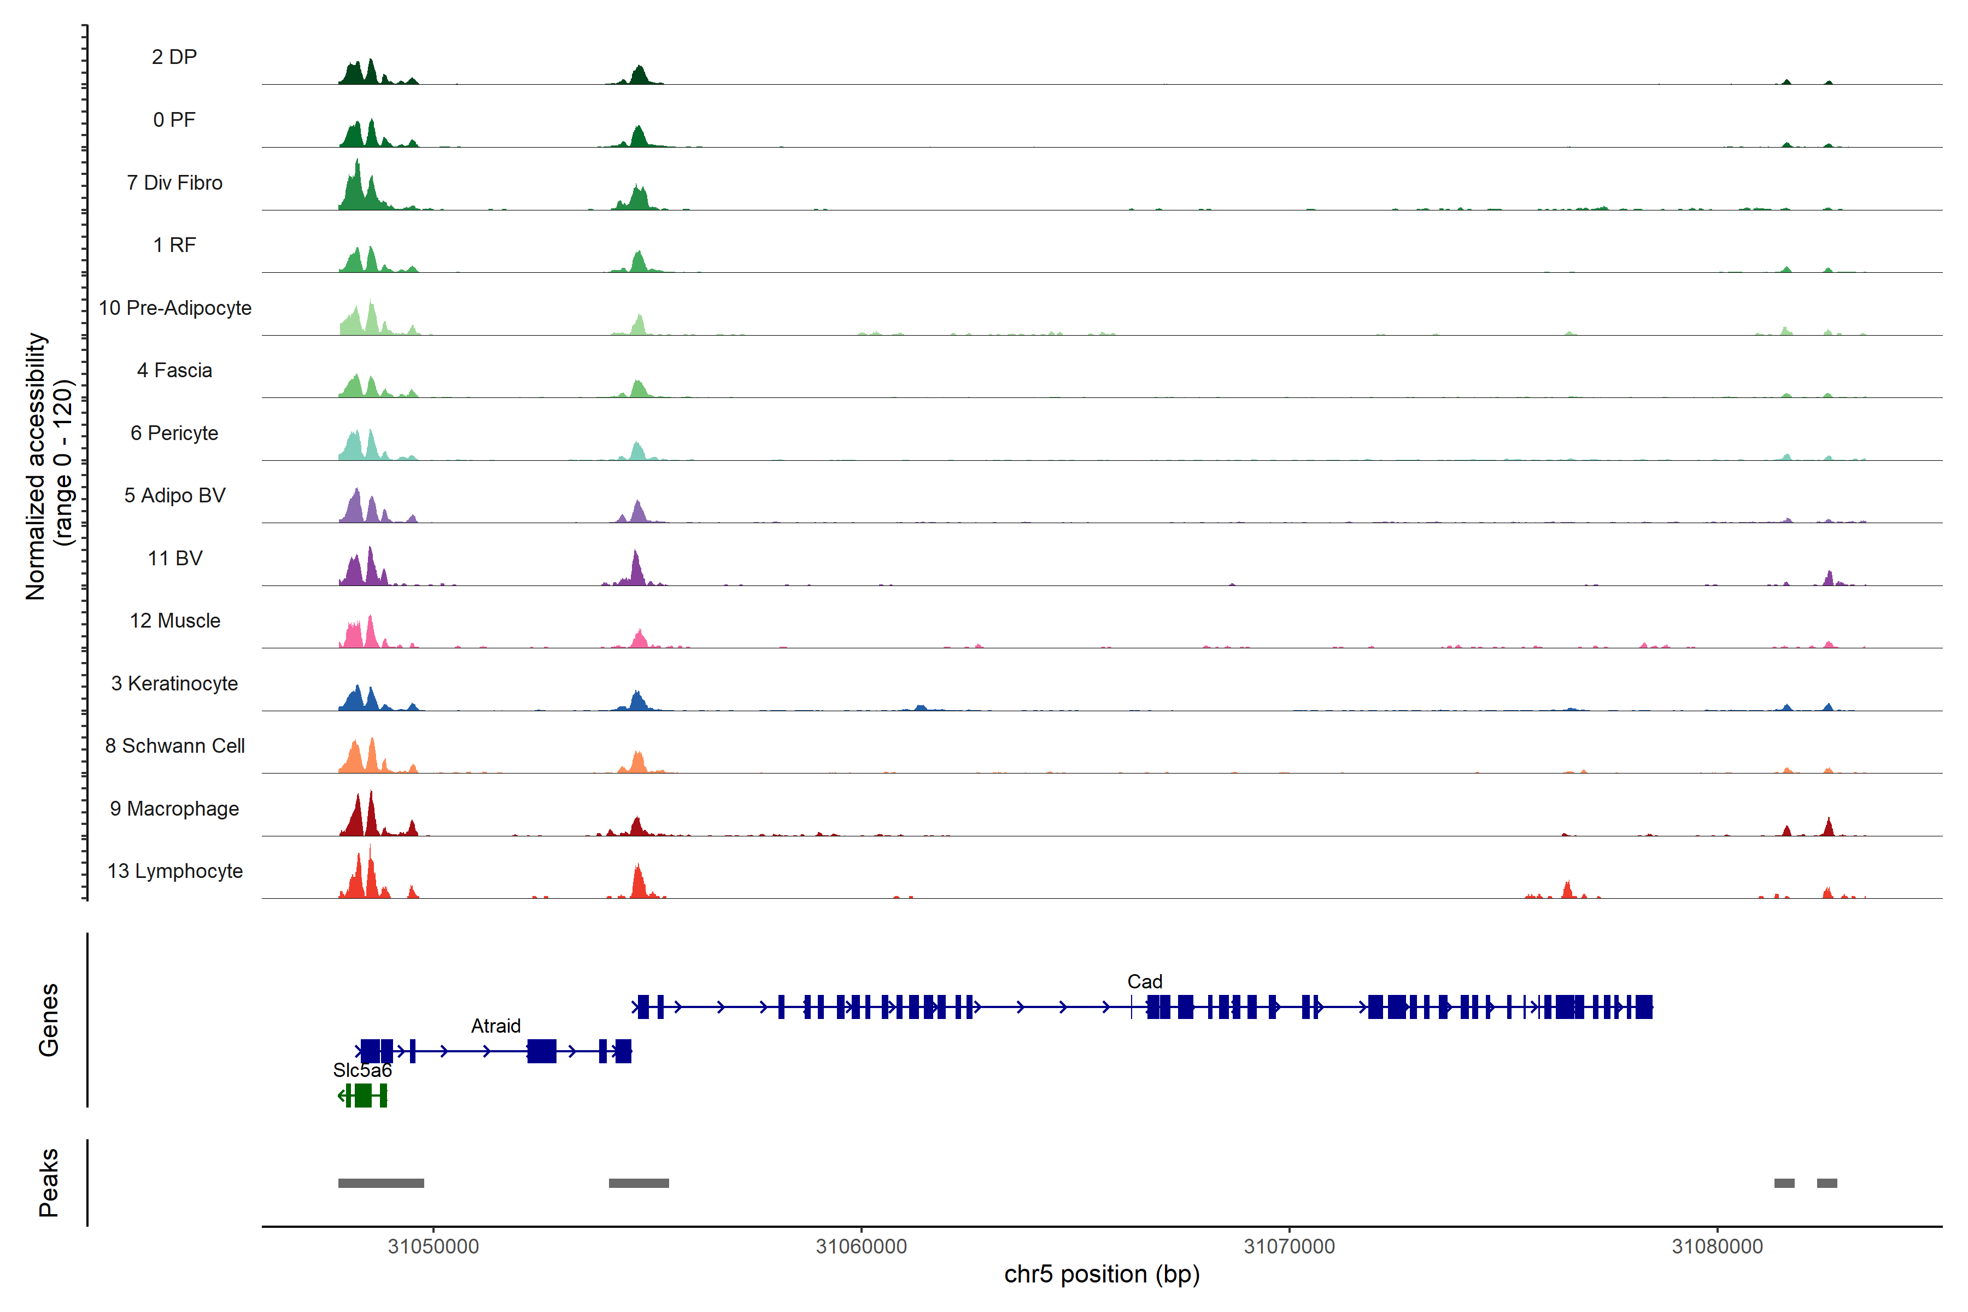Click the 31050000 axis tick label
Screen dimensions: 1968x1312
(x=432, y=1246)
